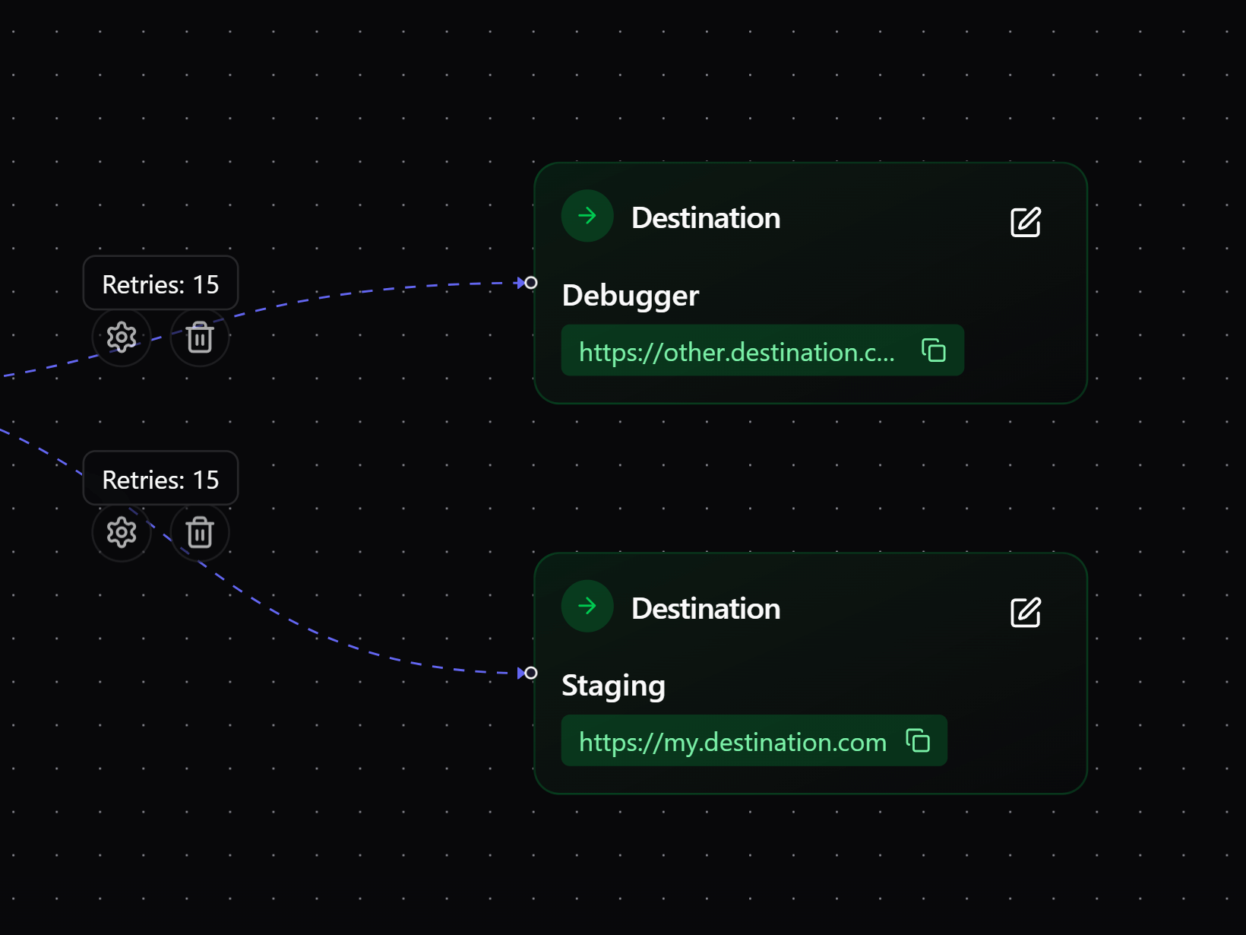Viewport: 1246px width, 935px height.
Task: Copy the Staging destination URL
Action: (919, 740)
